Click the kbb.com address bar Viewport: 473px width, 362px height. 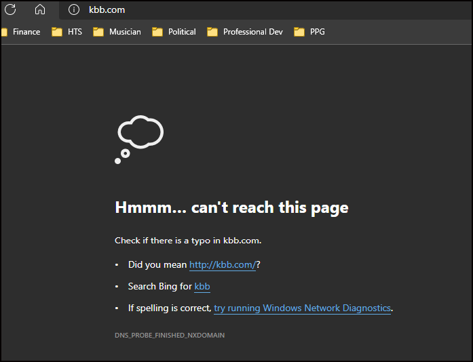(x=265, y=10)
